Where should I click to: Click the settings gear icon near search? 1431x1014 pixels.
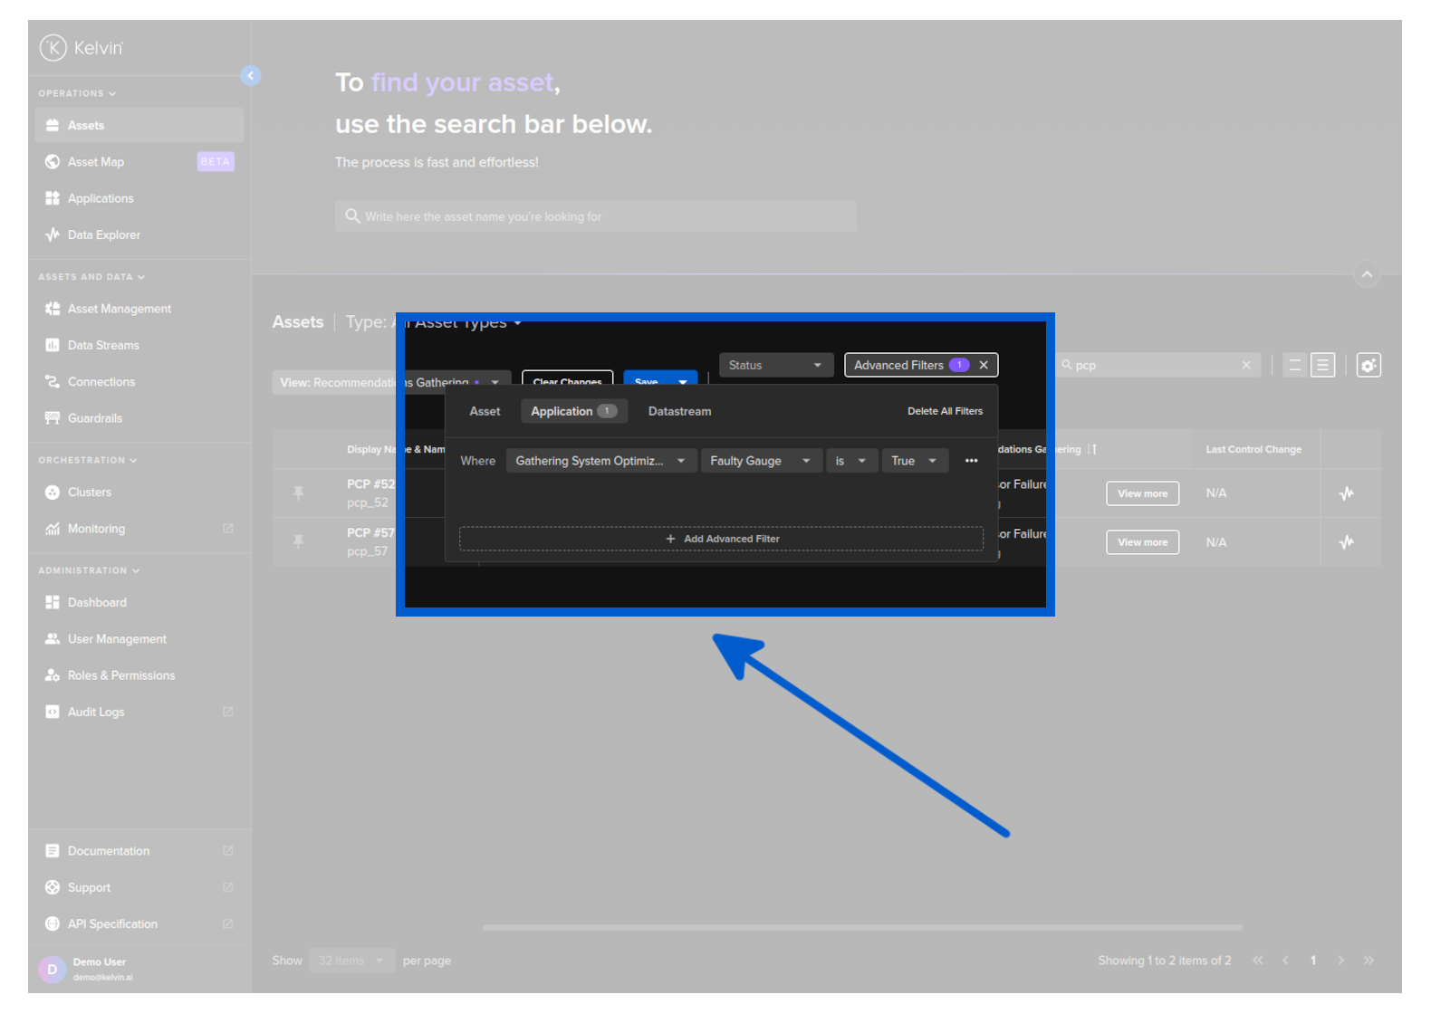(x=1368, y=366)
